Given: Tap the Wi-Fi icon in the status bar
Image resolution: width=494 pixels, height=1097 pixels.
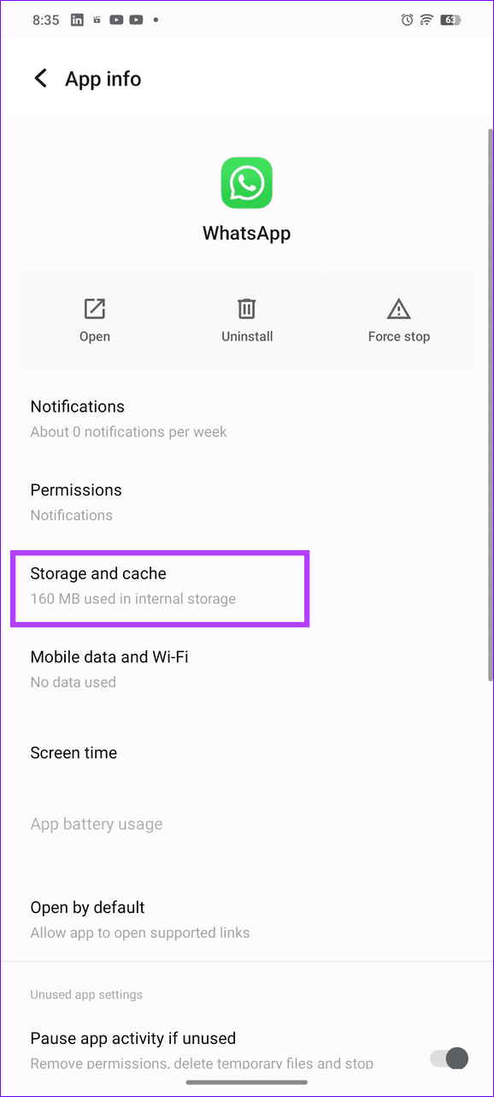Looking at the screenshot, I should click(427, 19).
